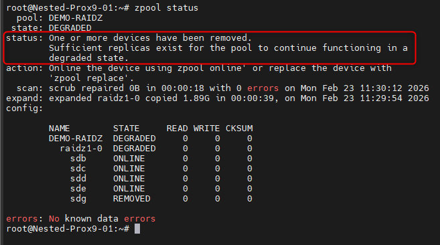Click scrub time '00:00:18' in scan line
This screenshot has height=245, width=440.
[183, 88]
